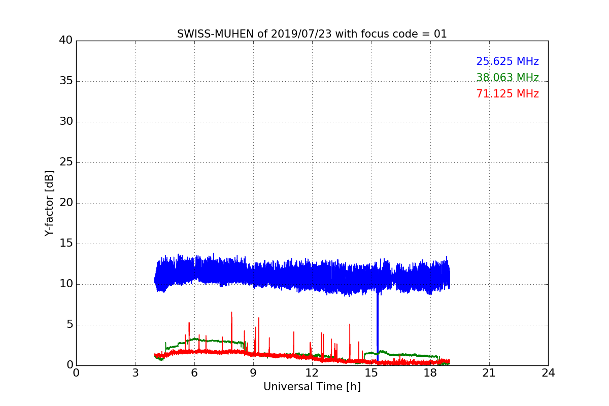Image resolution: width=609 pixels, height=406 pixels.
Task: Click the x-axis tick label 9
Action: (253, 373)
